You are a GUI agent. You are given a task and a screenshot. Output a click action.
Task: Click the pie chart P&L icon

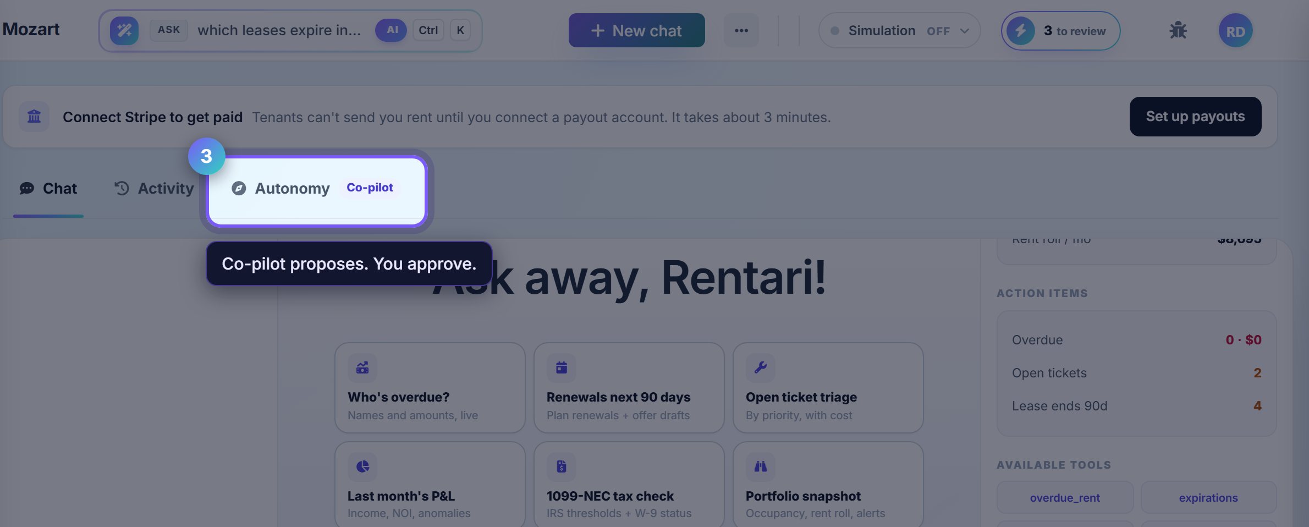[x=362, y=466]
